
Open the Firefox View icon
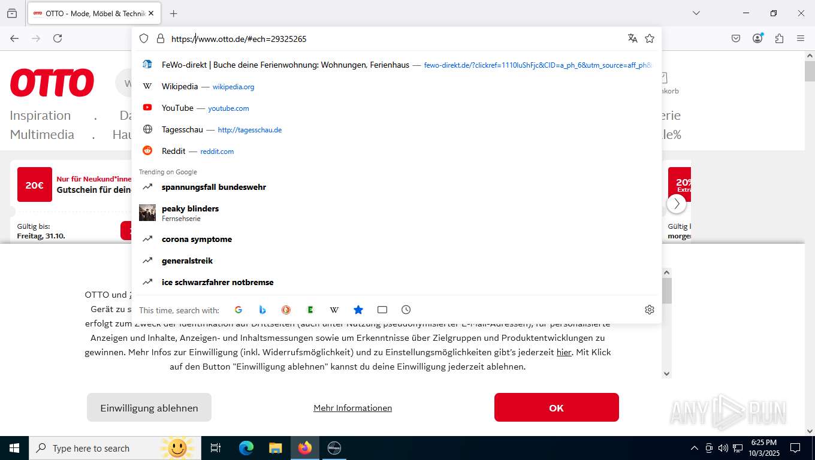coord(12,13)
